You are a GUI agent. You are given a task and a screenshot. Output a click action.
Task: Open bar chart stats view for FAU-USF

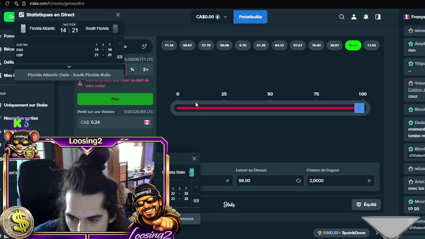120,43
